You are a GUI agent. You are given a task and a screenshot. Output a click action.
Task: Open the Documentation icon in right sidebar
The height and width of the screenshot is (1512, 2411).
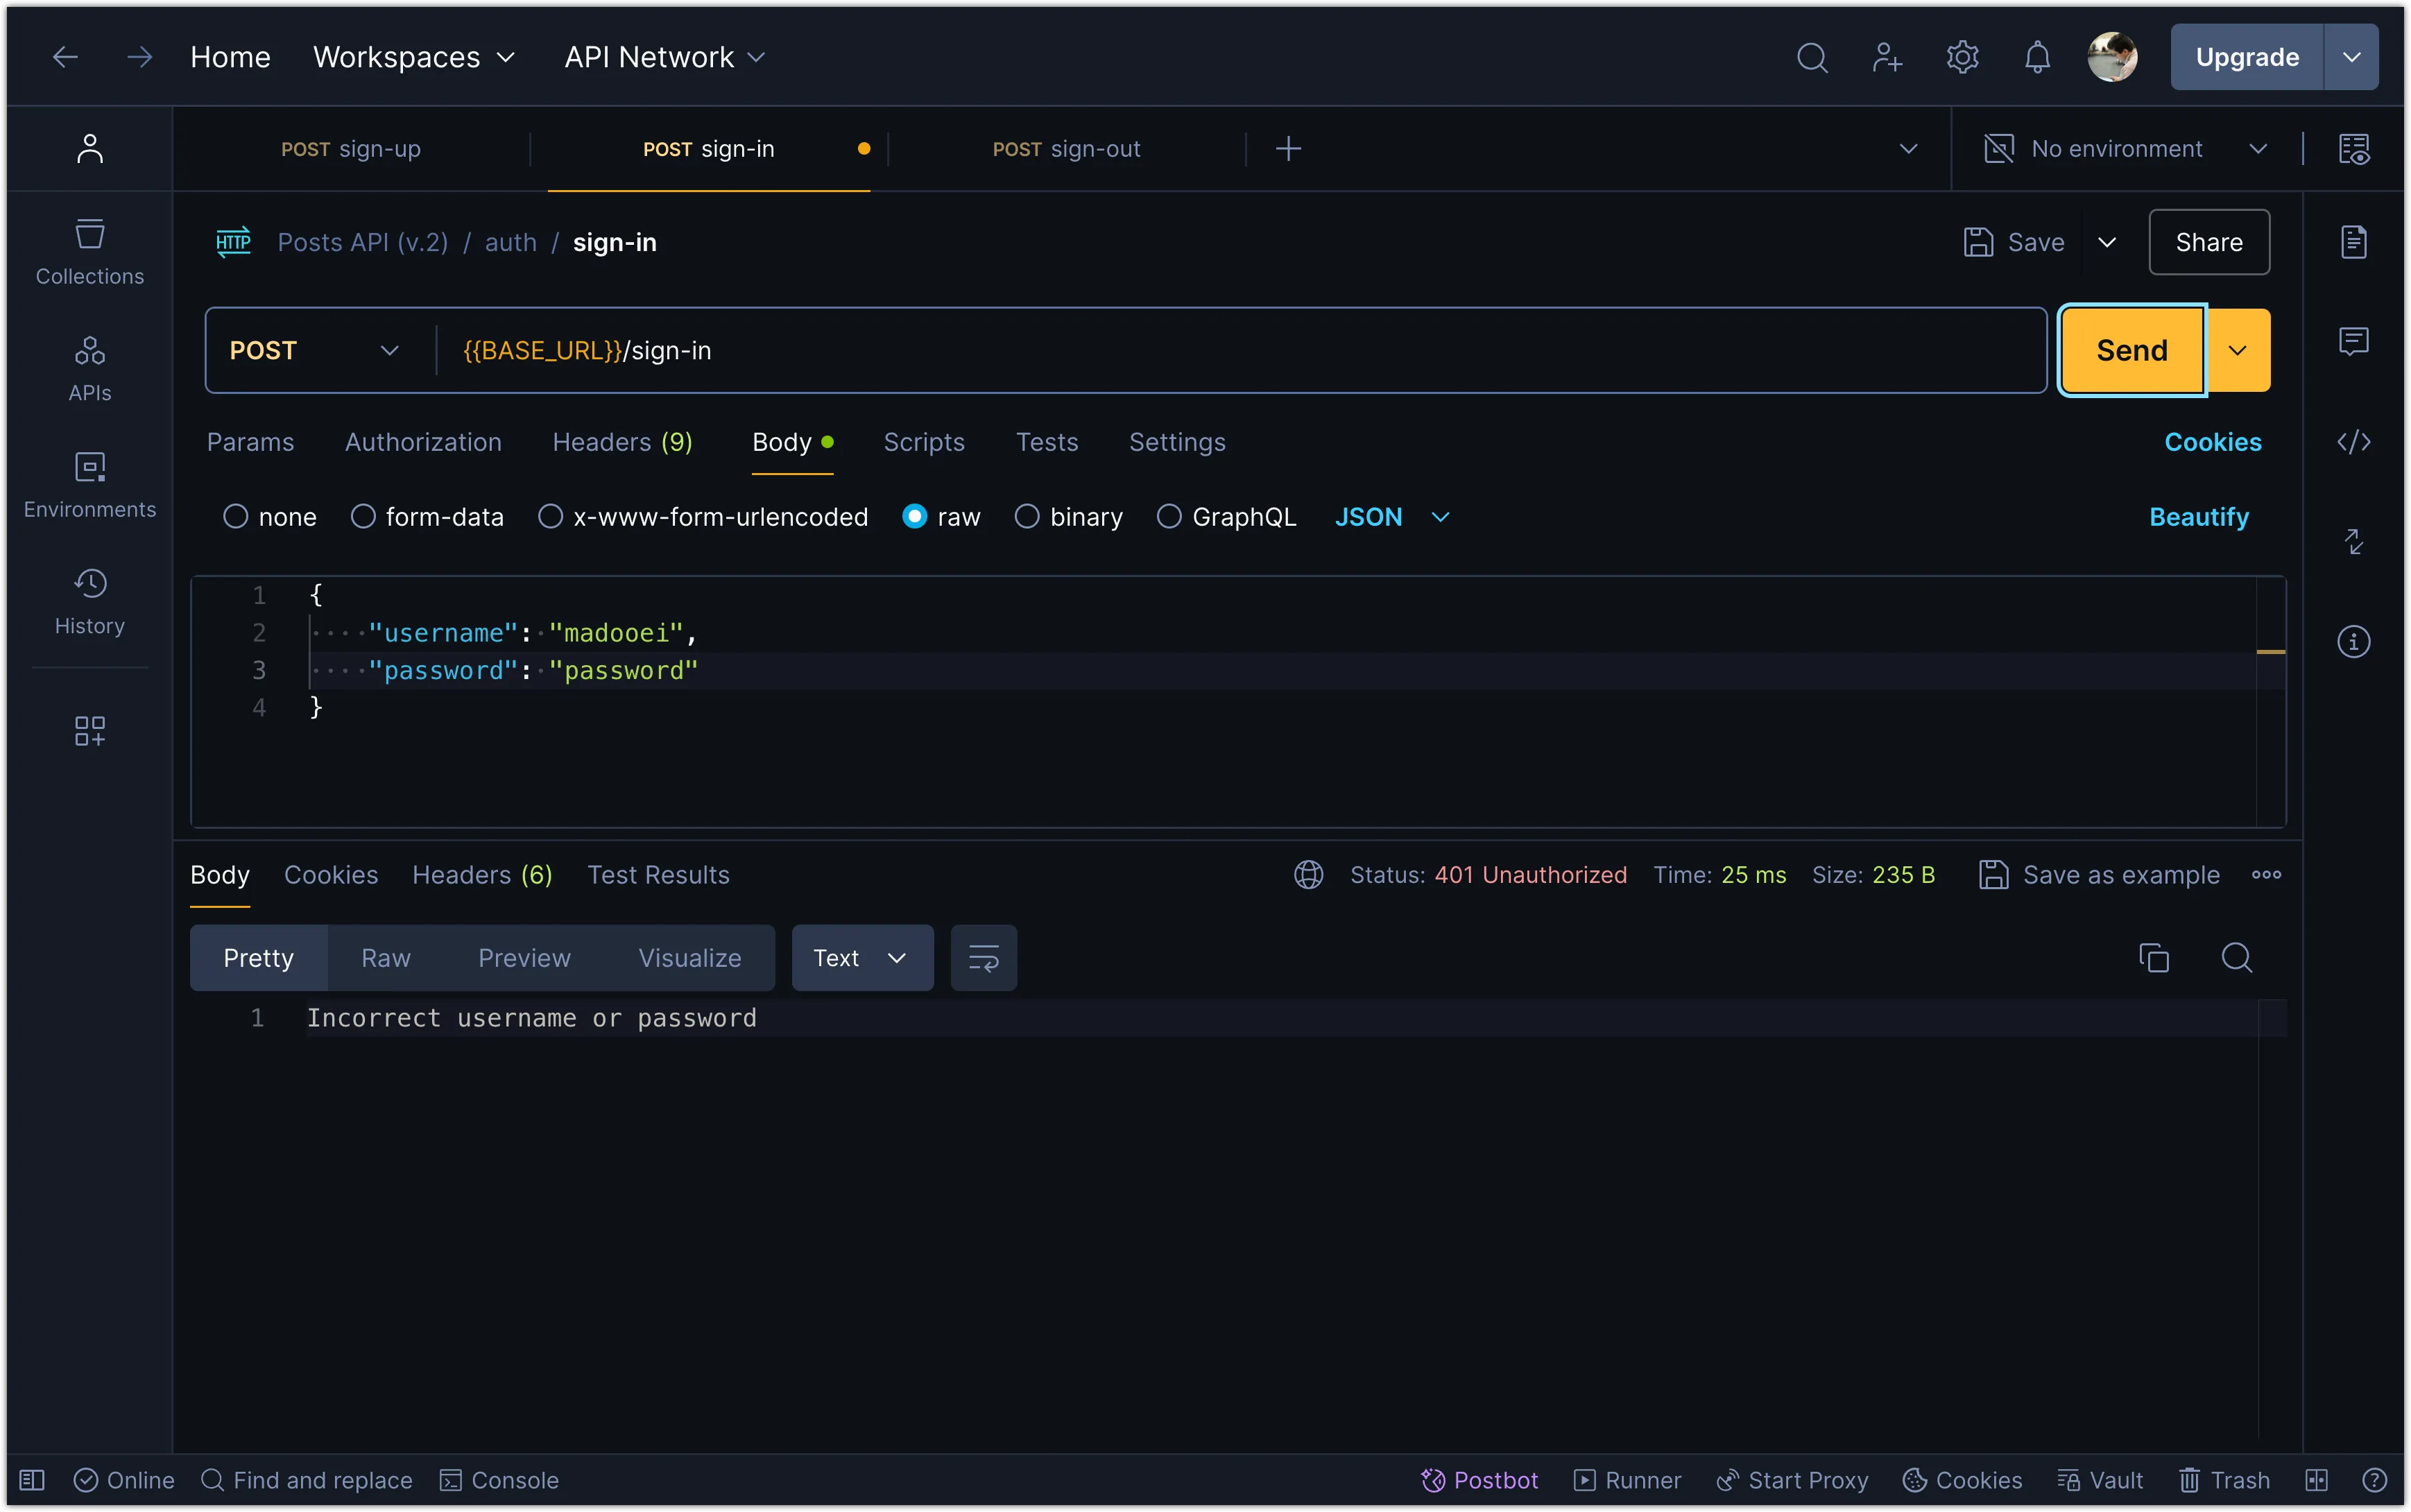pos(2354,242)
